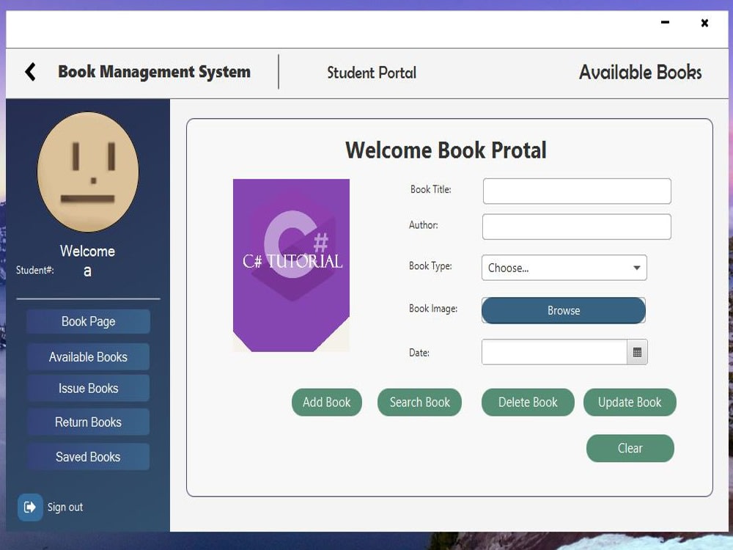Click the Sign out icon
This screenshot has height=550, width=733.
tap(29, 507)
